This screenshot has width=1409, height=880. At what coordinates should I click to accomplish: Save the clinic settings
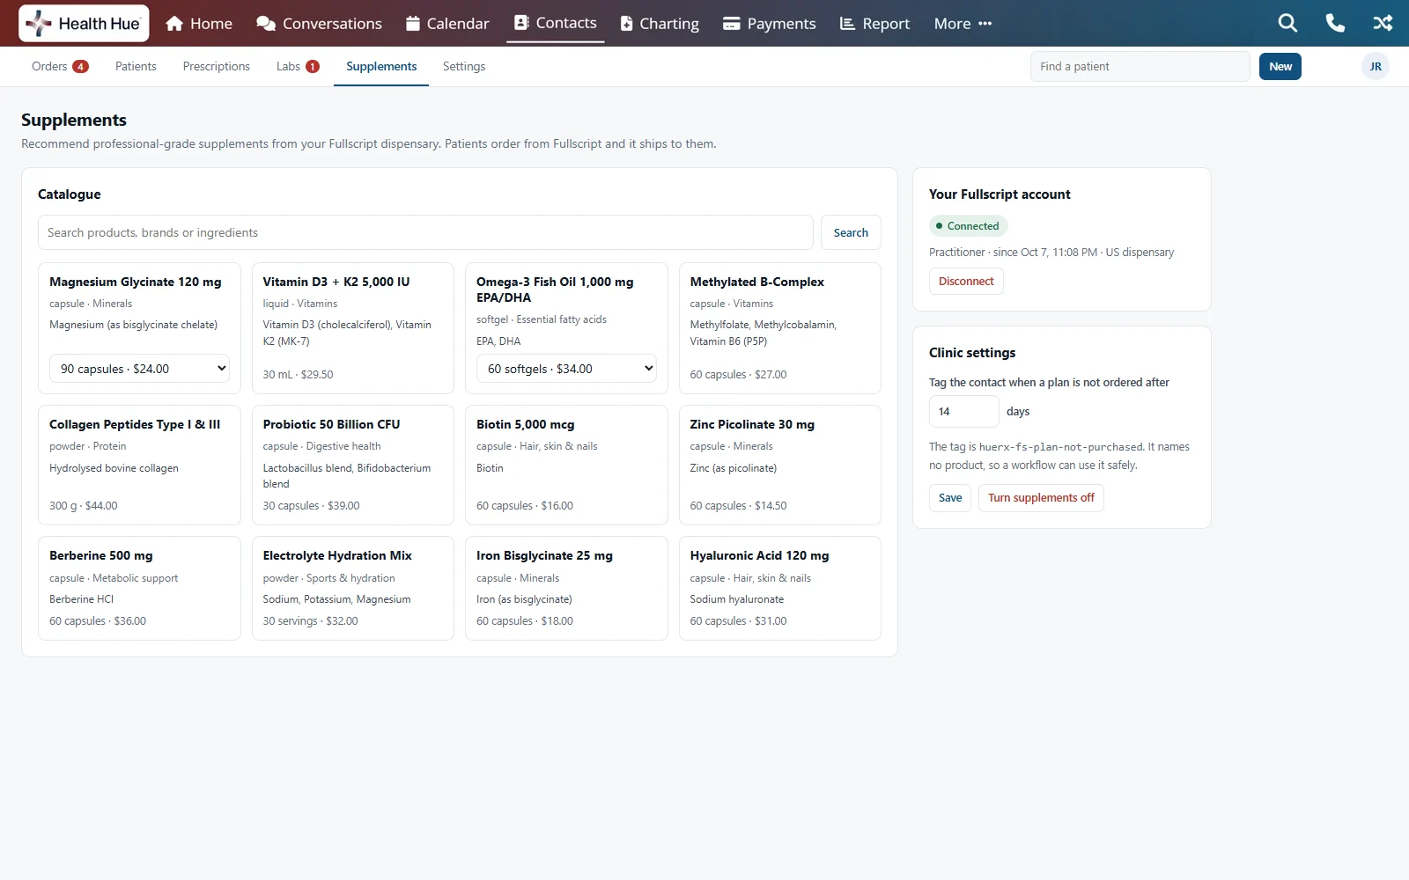point(950,497)
